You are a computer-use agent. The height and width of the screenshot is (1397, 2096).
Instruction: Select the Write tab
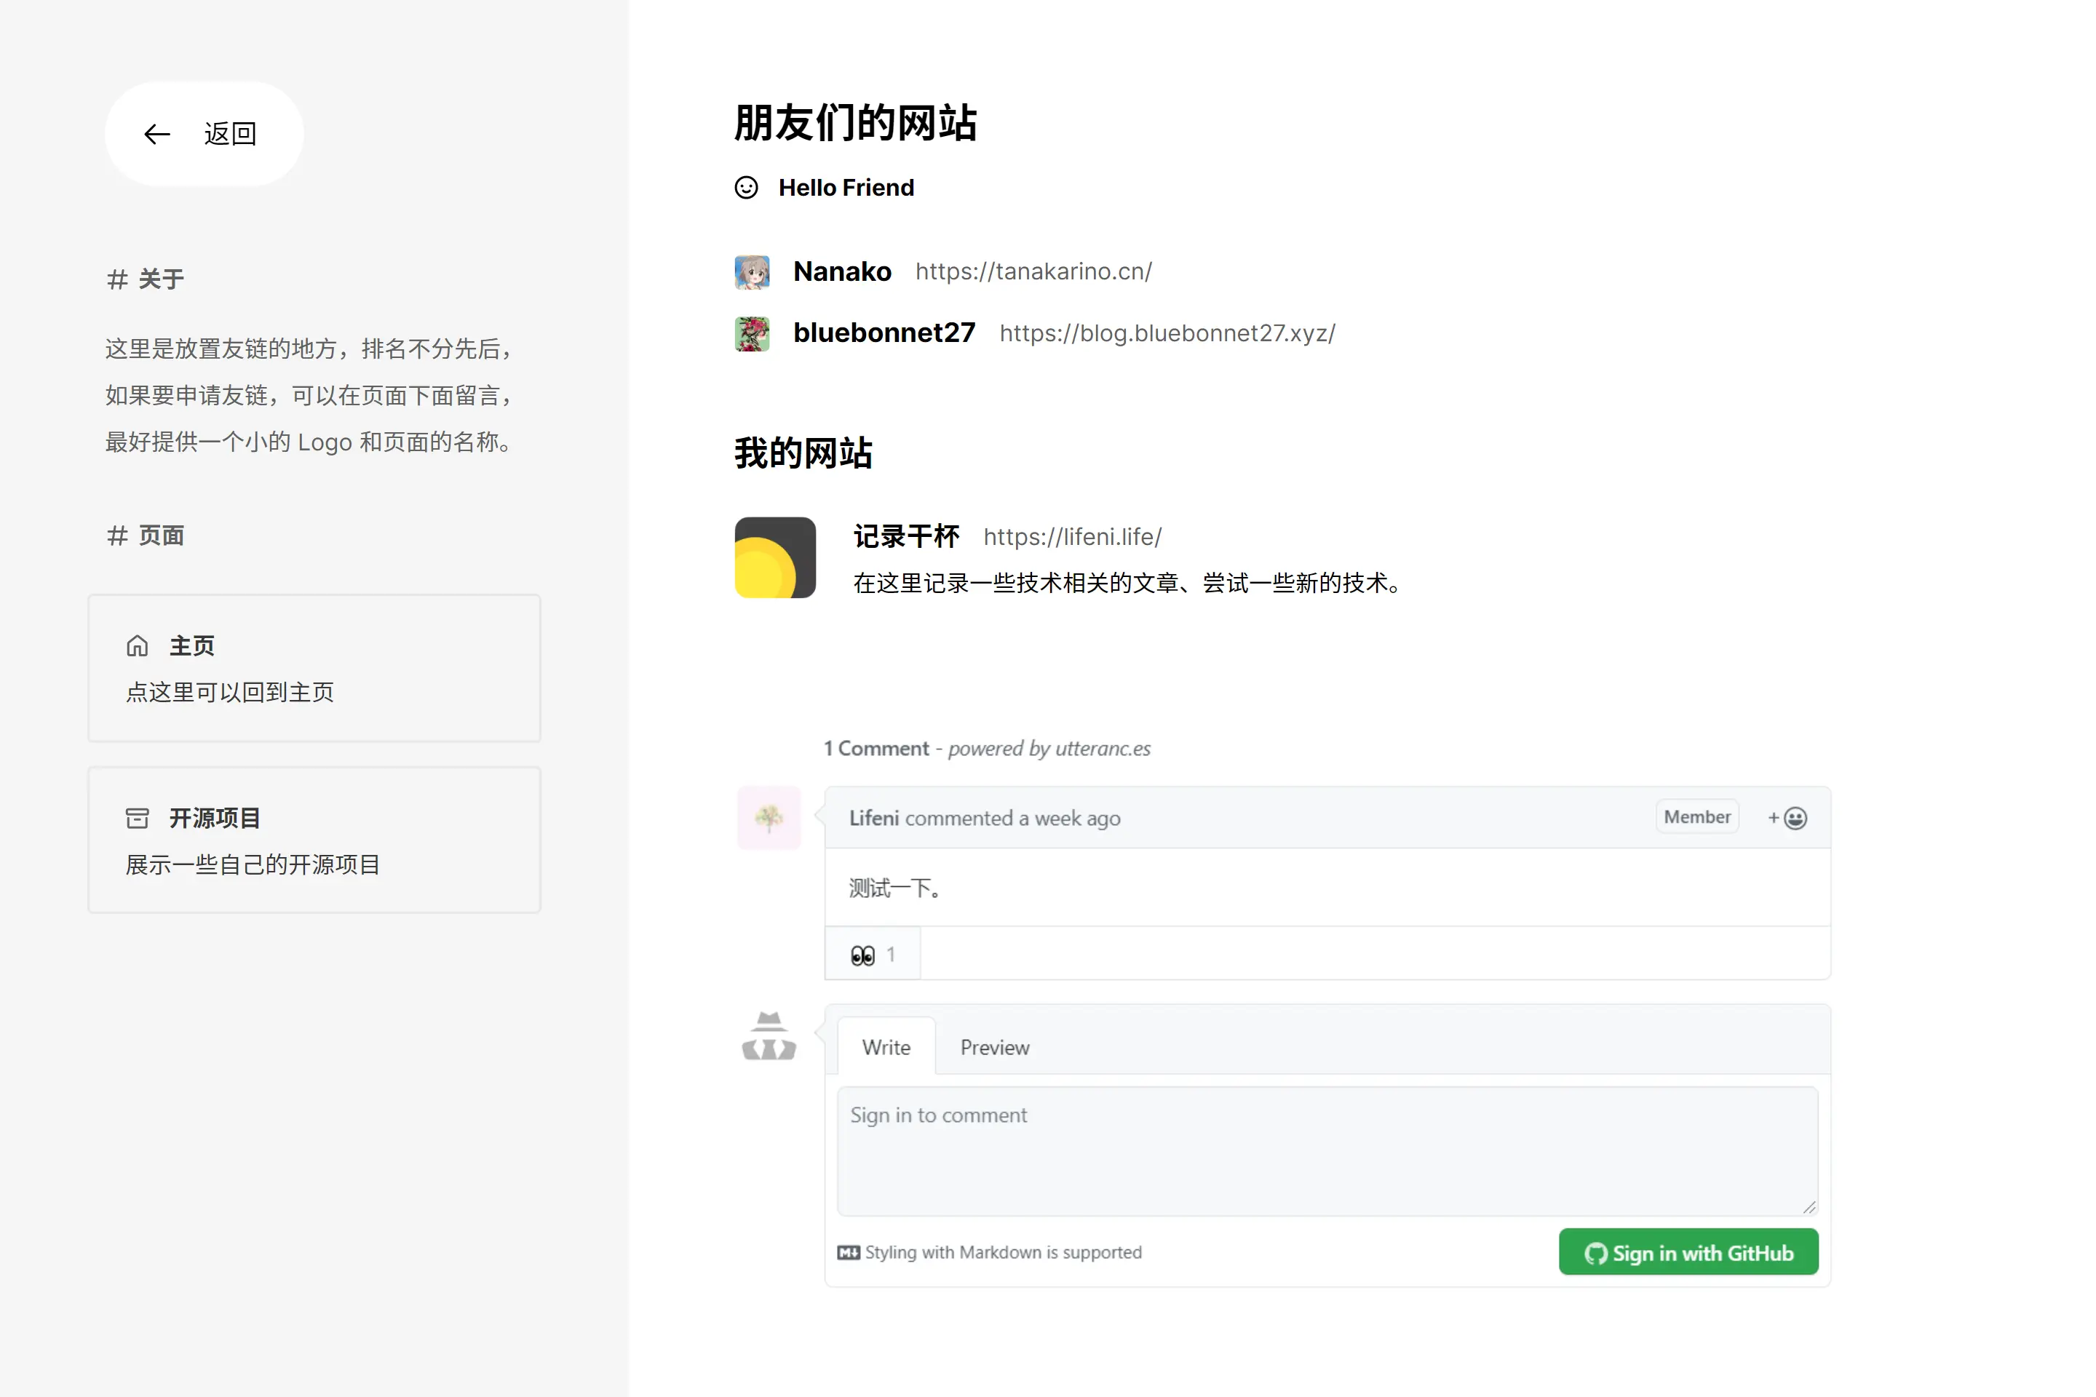coord(886,1047)
